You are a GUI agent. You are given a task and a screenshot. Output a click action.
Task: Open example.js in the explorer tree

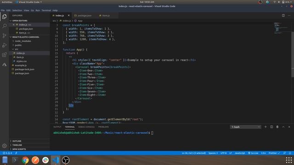(x=21, y=66)
